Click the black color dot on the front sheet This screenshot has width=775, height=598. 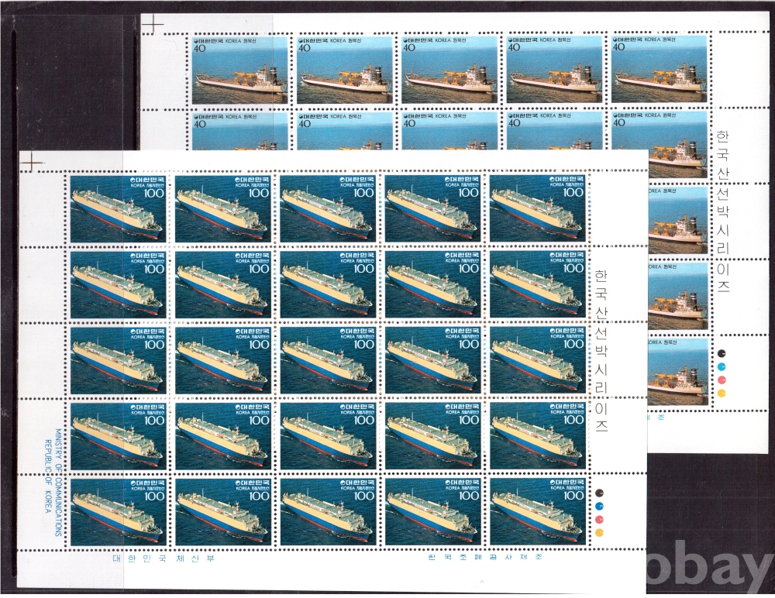click(599, 491)
